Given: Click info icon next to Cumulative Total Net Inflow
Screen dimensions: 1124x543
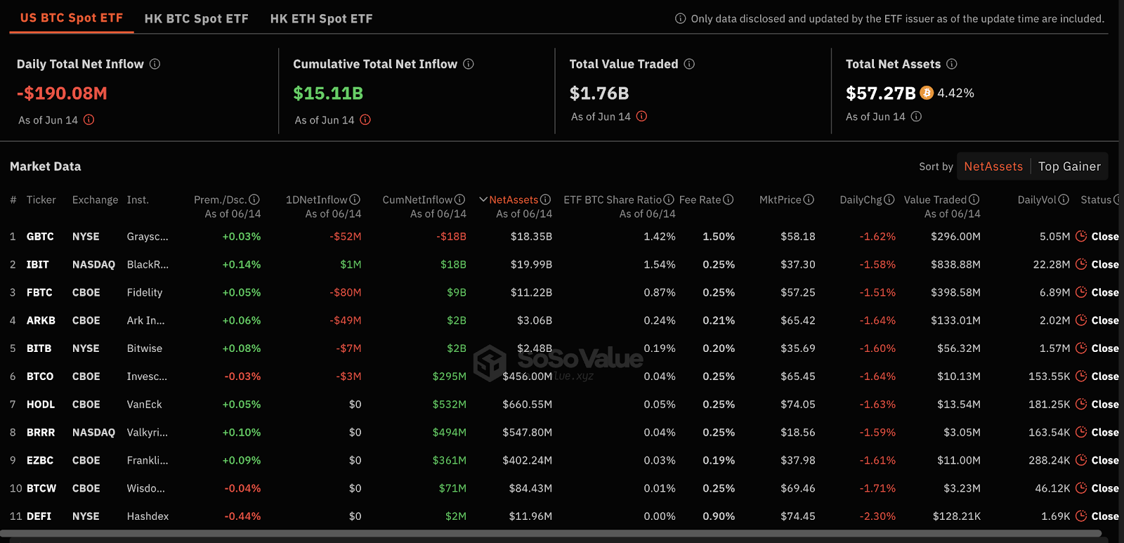Looking at the screenshot, I should coord(468,64).
